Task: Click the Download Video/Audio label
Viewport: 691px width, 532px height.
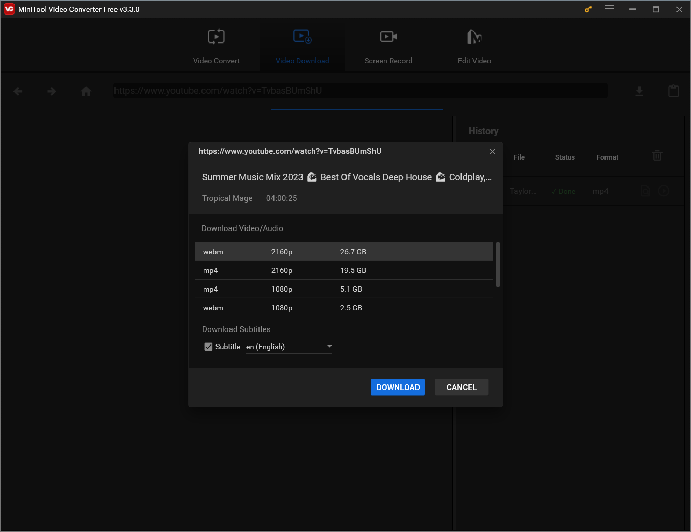Action: point(242,228)
